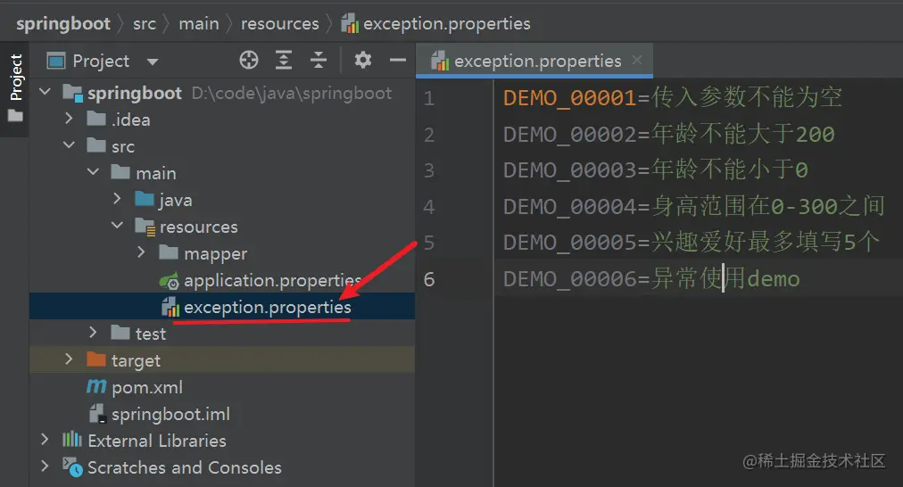Click the locate/select opened file icon

pos(249,61)
